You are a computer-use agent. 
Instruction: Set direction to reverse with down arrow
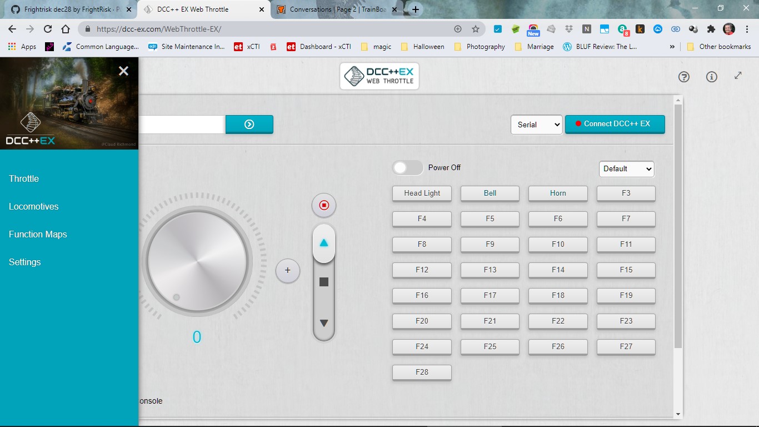324,323
